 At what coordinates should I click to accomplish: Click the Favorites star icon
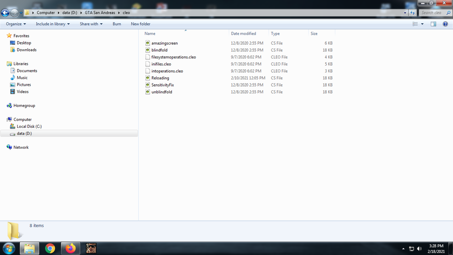(x=9, y=36)
